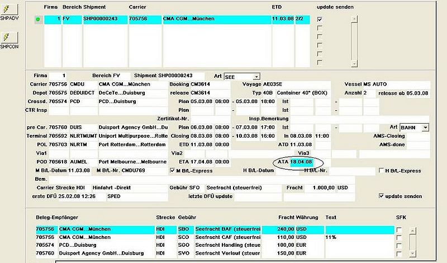447x263 pixels.
Task: Click the Crossd. code field PCD
Action: click(83, 102)
